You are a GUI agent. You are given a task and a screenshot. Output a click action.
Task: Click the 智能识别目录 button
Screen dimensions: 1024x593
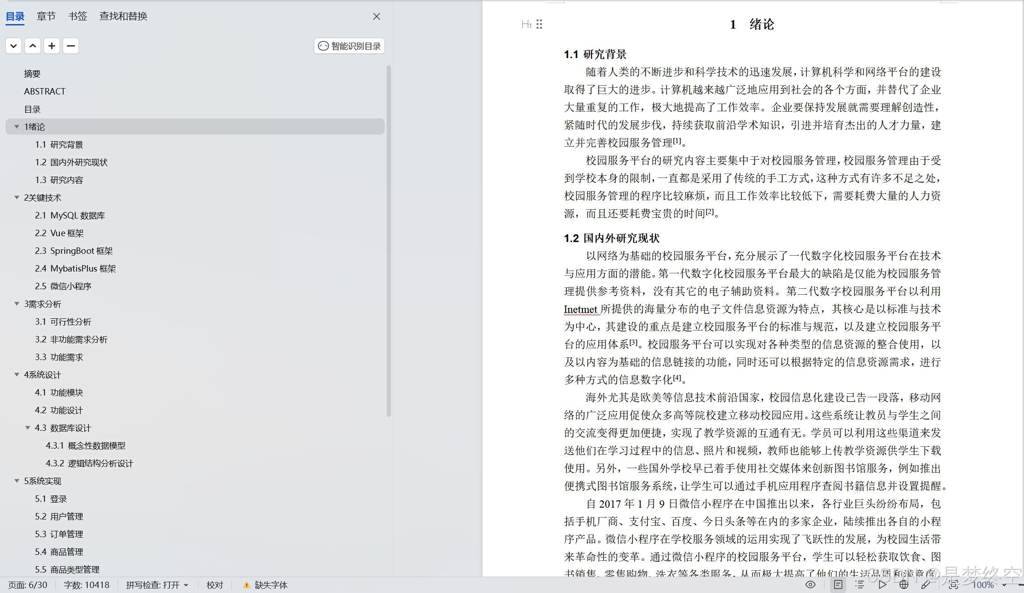pos(349,46)
